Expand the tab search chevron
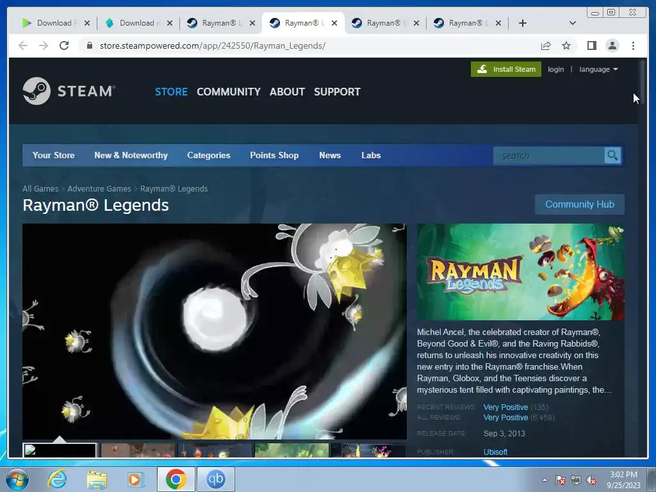 [573, 23]
